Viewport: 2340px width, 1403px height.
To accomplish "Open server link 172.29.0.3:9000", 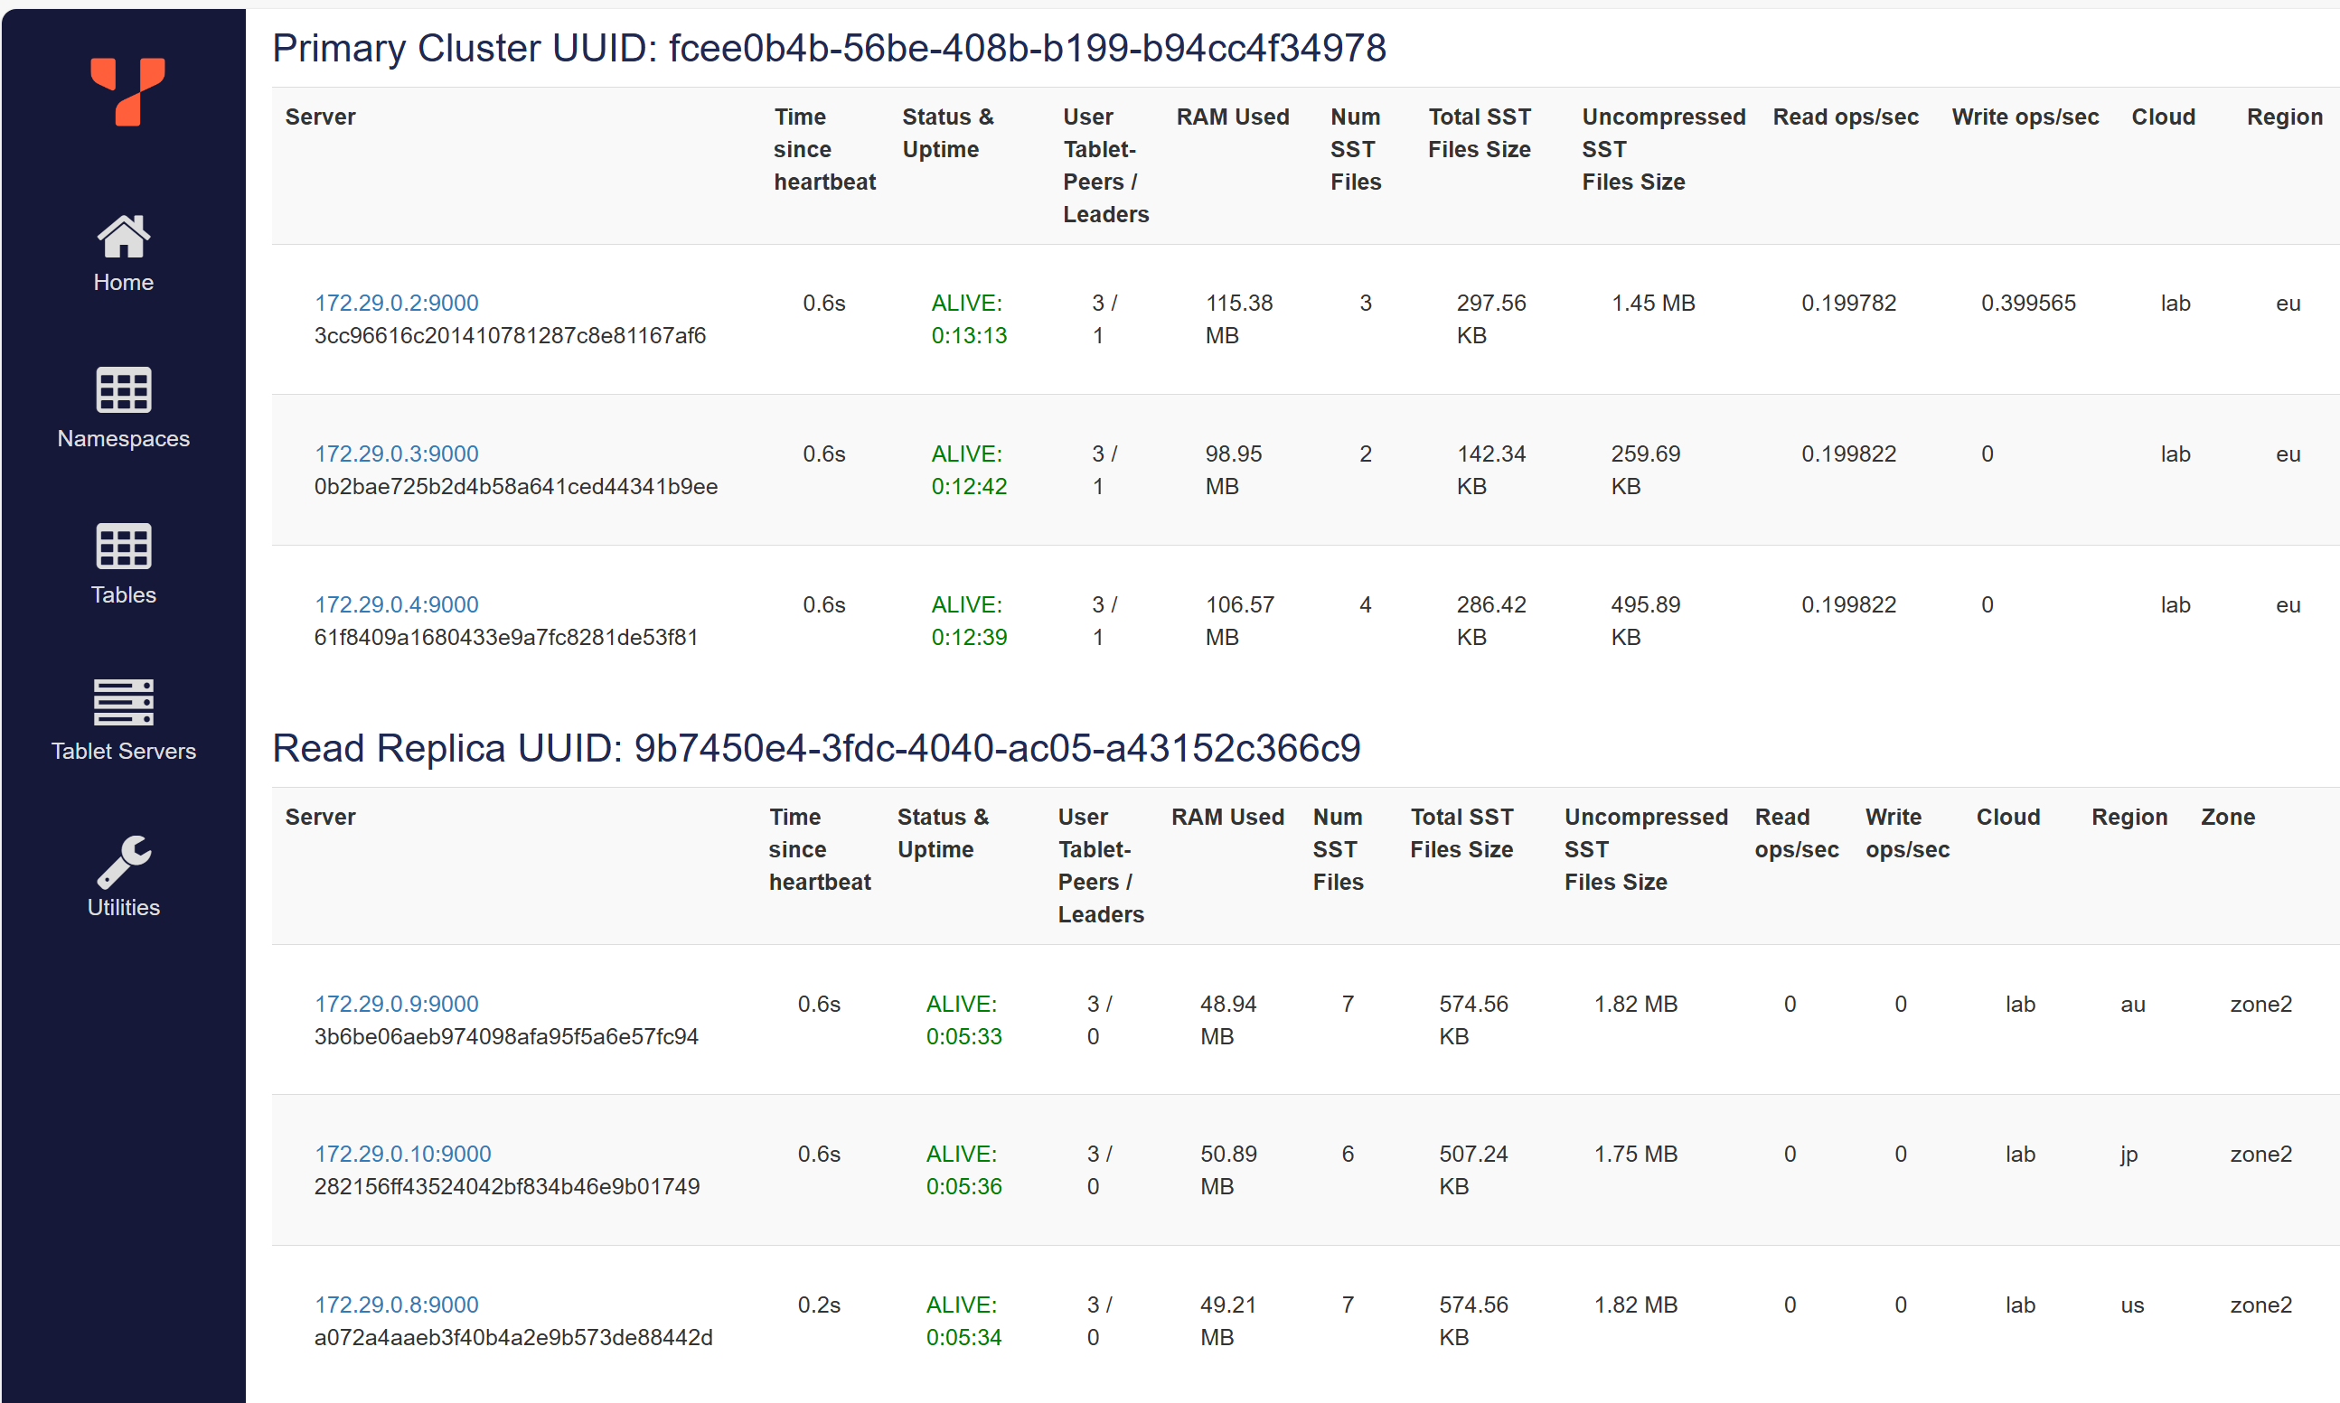I will click(x=396, y=454).
